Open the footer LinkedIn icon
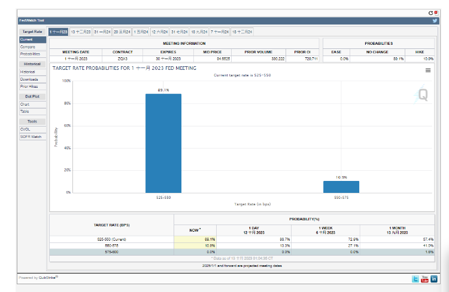Screen dimensions: 449x292 [x=433, y=279]
